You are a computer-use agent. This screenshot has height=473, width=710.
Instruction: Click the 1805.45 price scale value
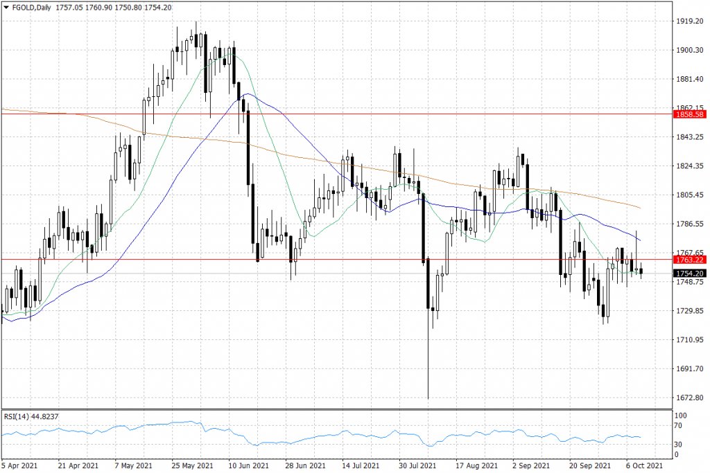(x=690, y=195)
